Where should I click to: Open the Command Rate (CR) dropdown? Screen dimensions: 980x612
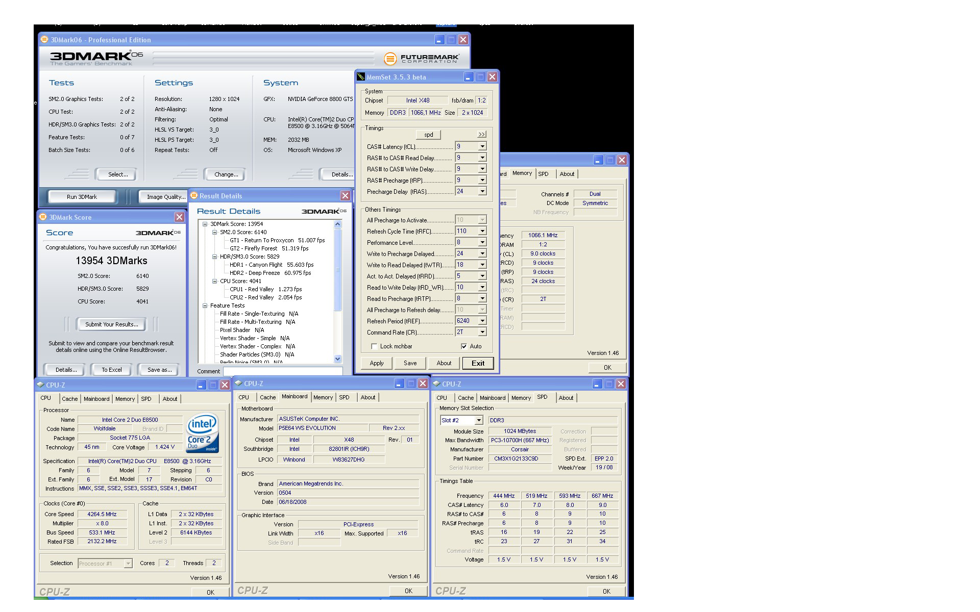pos(482,332)
